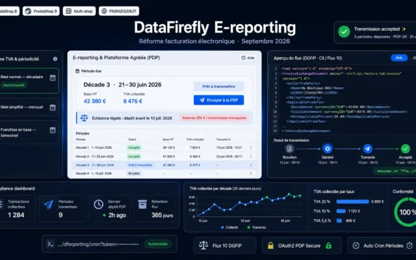
Task: Click the 100 % conformité ring
Action: point(405,212)
